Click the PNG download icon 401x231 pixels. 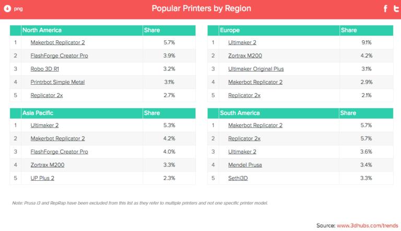coord(7,8)
